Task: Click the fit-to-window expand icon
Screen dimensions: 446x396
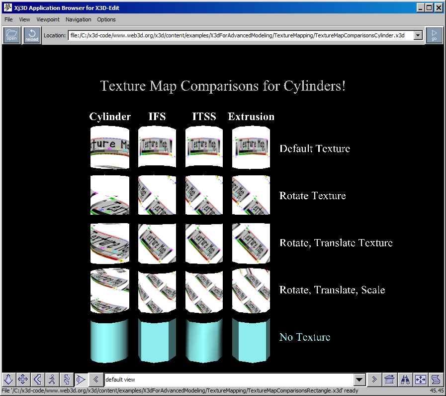Action: (x=420, y=380)
